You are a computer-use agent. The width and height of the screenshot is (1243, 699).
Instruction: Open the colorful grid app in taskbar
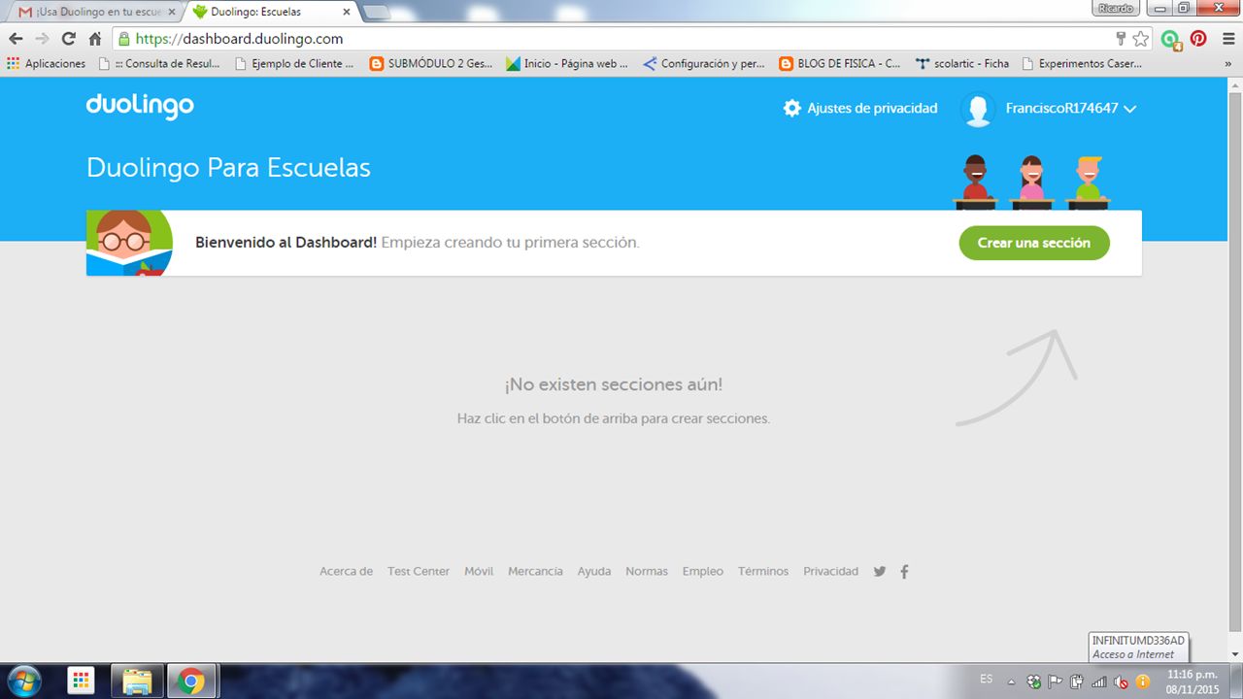coord(82,682)
